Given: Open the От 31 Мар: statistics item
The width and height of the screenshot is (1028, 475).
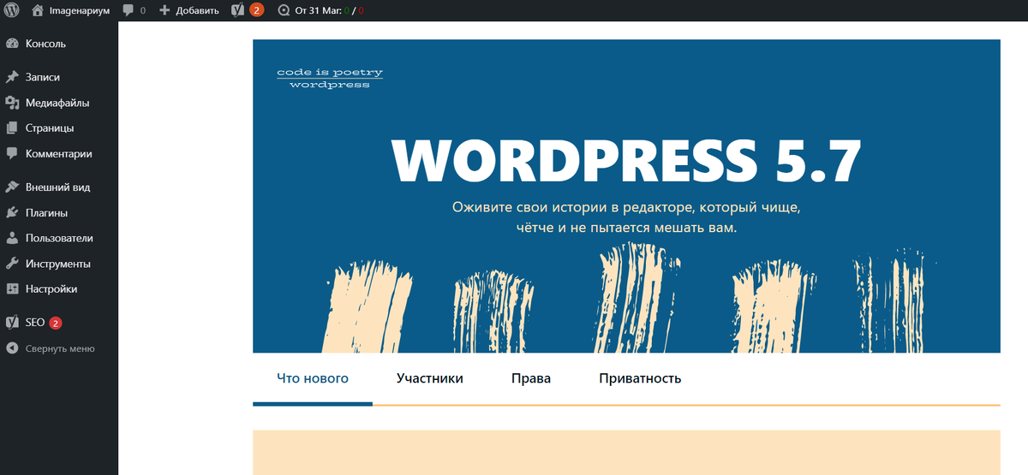Looking at the screenshot, I should point(329,10).
